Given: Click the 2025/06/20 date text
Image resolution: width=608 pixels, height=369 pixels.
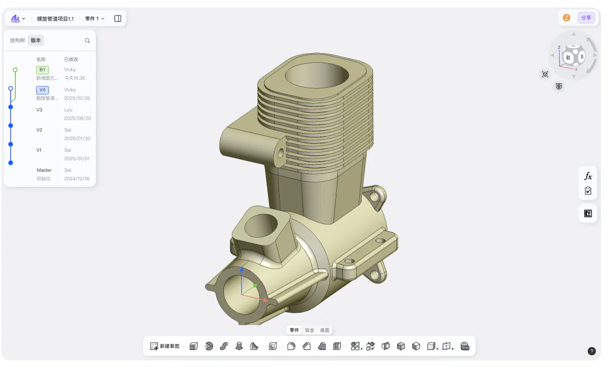Looking at the screenshot, I should point(78,119).
